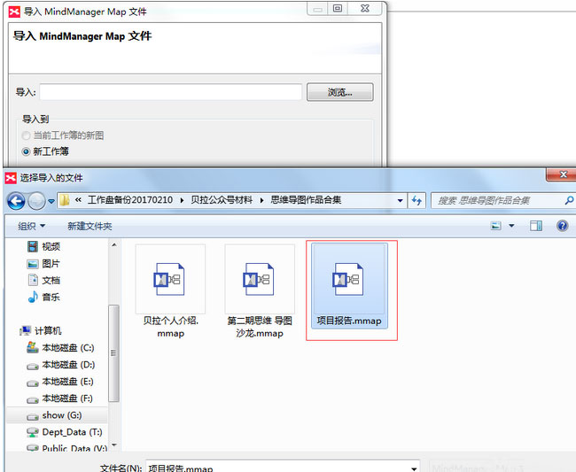Select the 贝拉个人介绍.mmap file icon
The image size is (576, 472).
tap(170, 279)
